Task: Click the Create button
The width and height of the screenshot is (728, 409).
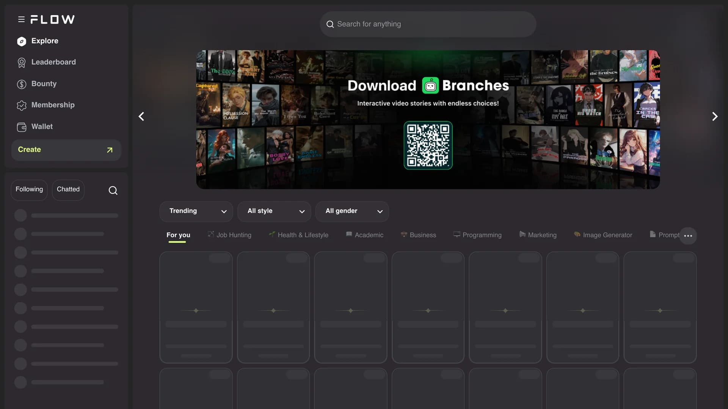Action: click(66, 150)
